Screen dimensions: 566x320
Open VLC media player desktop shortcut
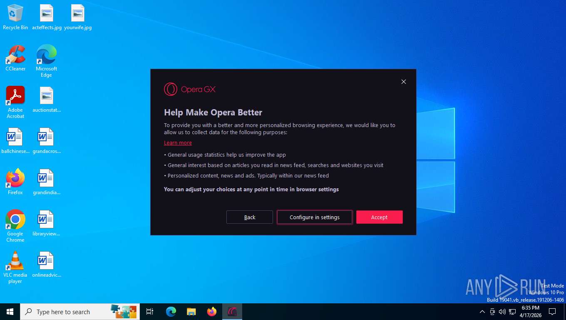(x=15, y=267)
